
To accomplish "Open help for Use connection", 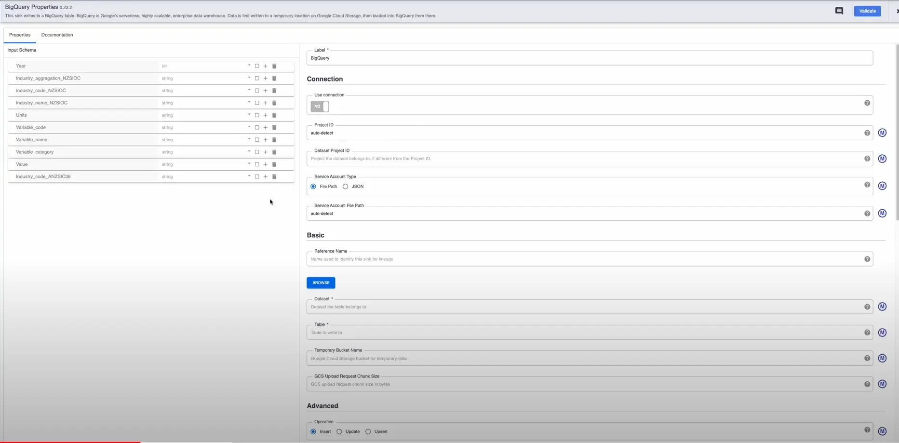I will pos(867,103).
